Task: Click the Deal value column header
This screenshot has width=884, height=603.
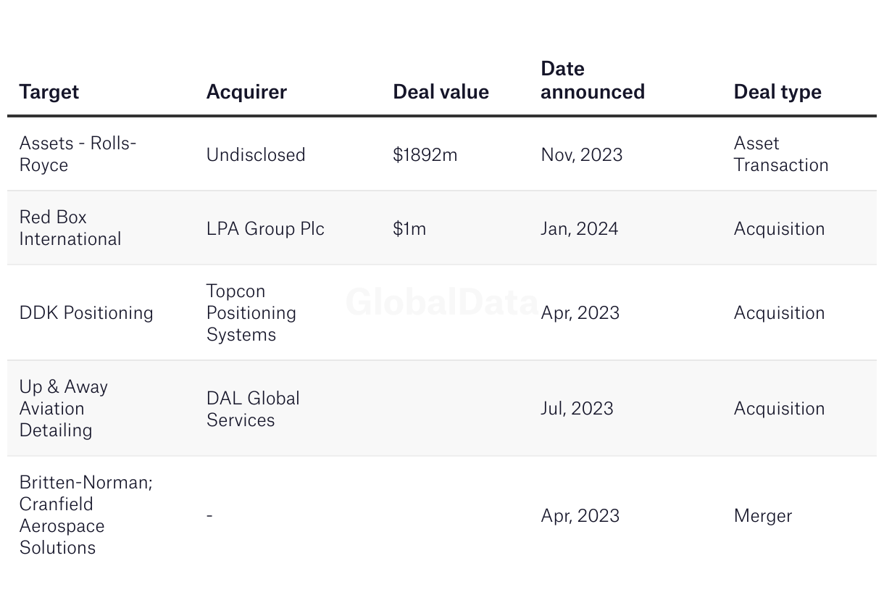Action: [441, 92]
